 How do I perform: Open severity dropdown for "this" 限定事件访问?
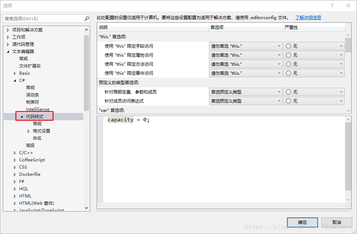(x=314, y=73)
